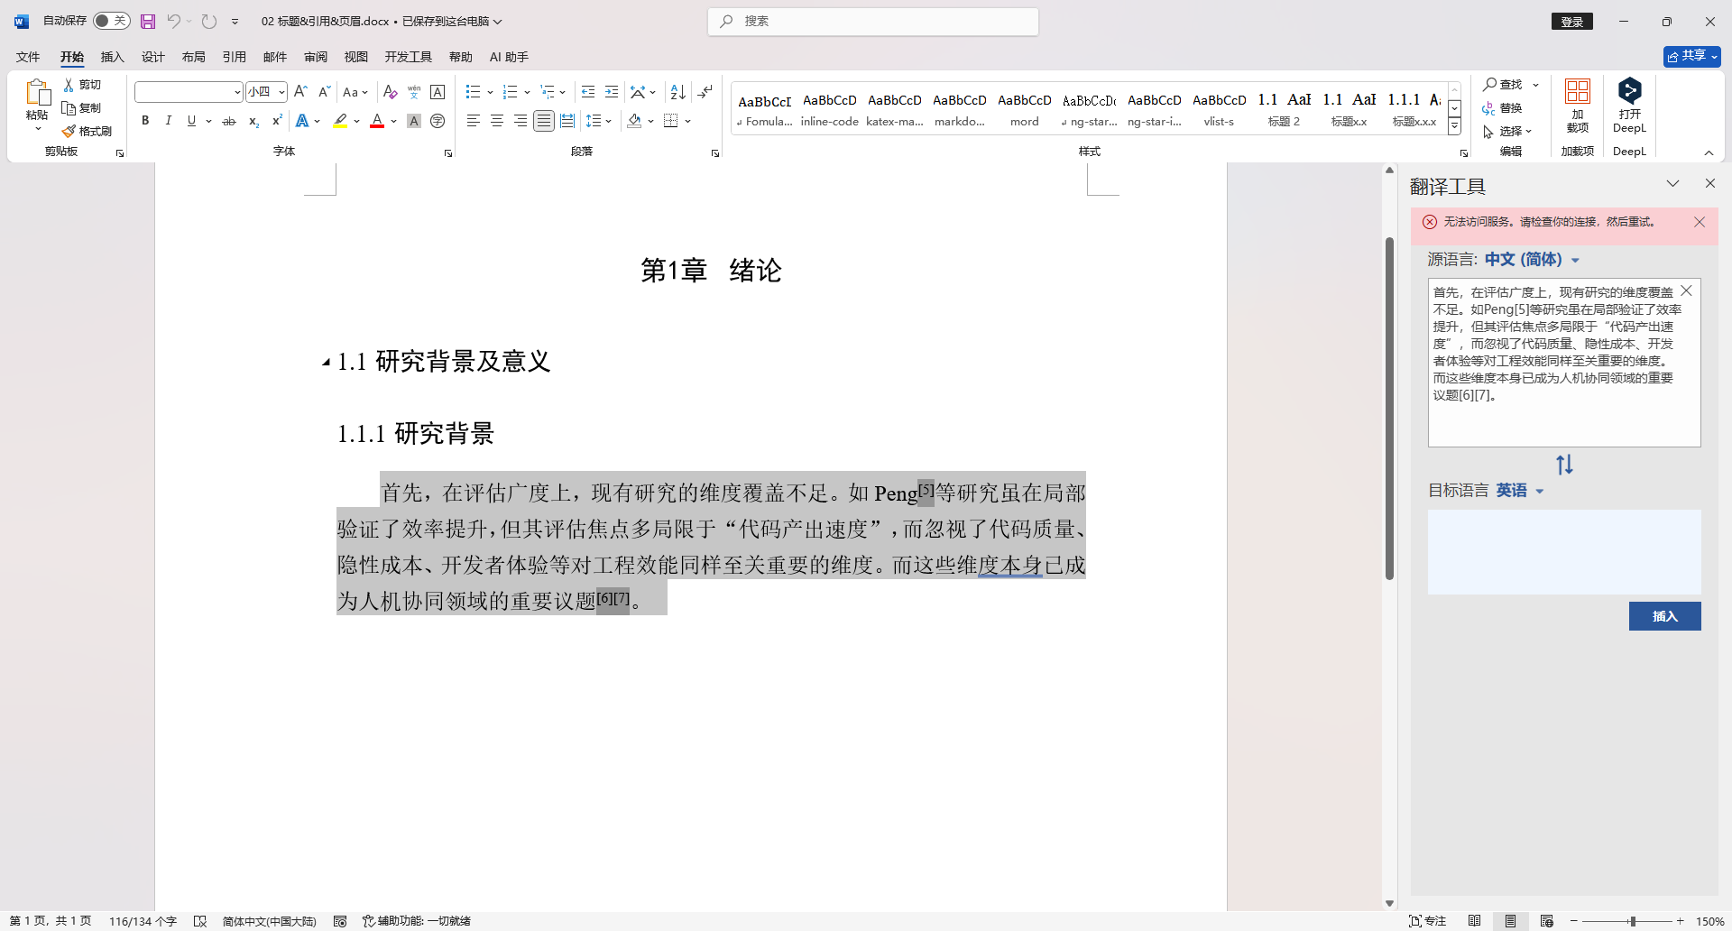Justify the paragraph text
This screenshot has width=1732, height=931.
(543, 121)
